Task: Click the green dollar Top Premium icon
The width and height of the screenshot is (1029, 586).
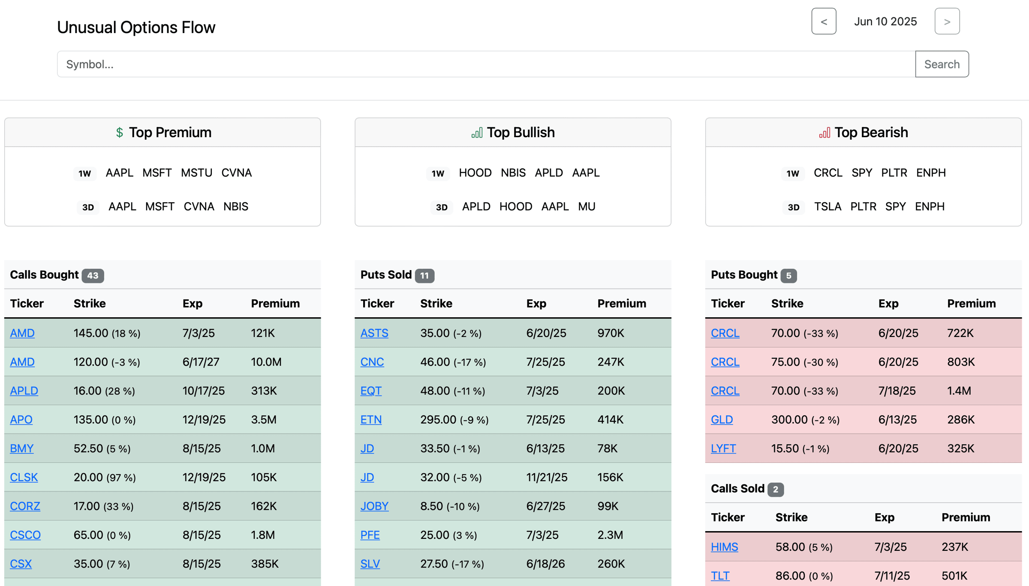Action: (120, 132)
